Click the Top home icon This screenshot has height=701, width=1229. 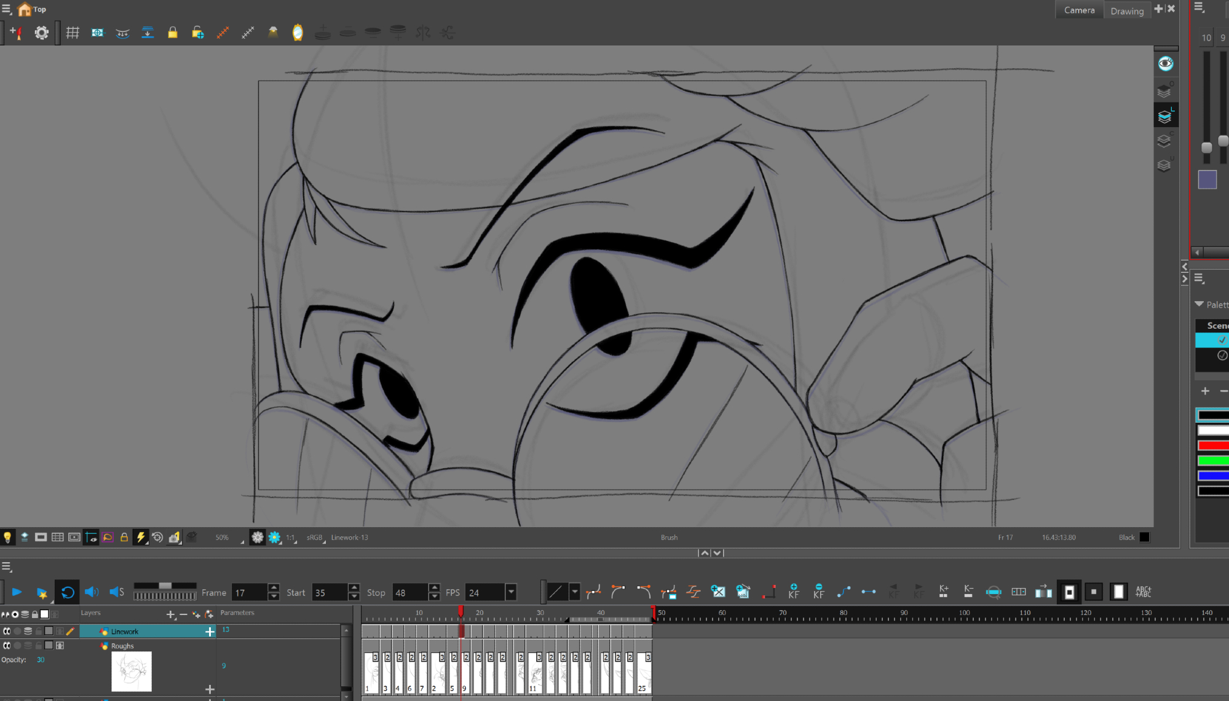click(25, 9)
